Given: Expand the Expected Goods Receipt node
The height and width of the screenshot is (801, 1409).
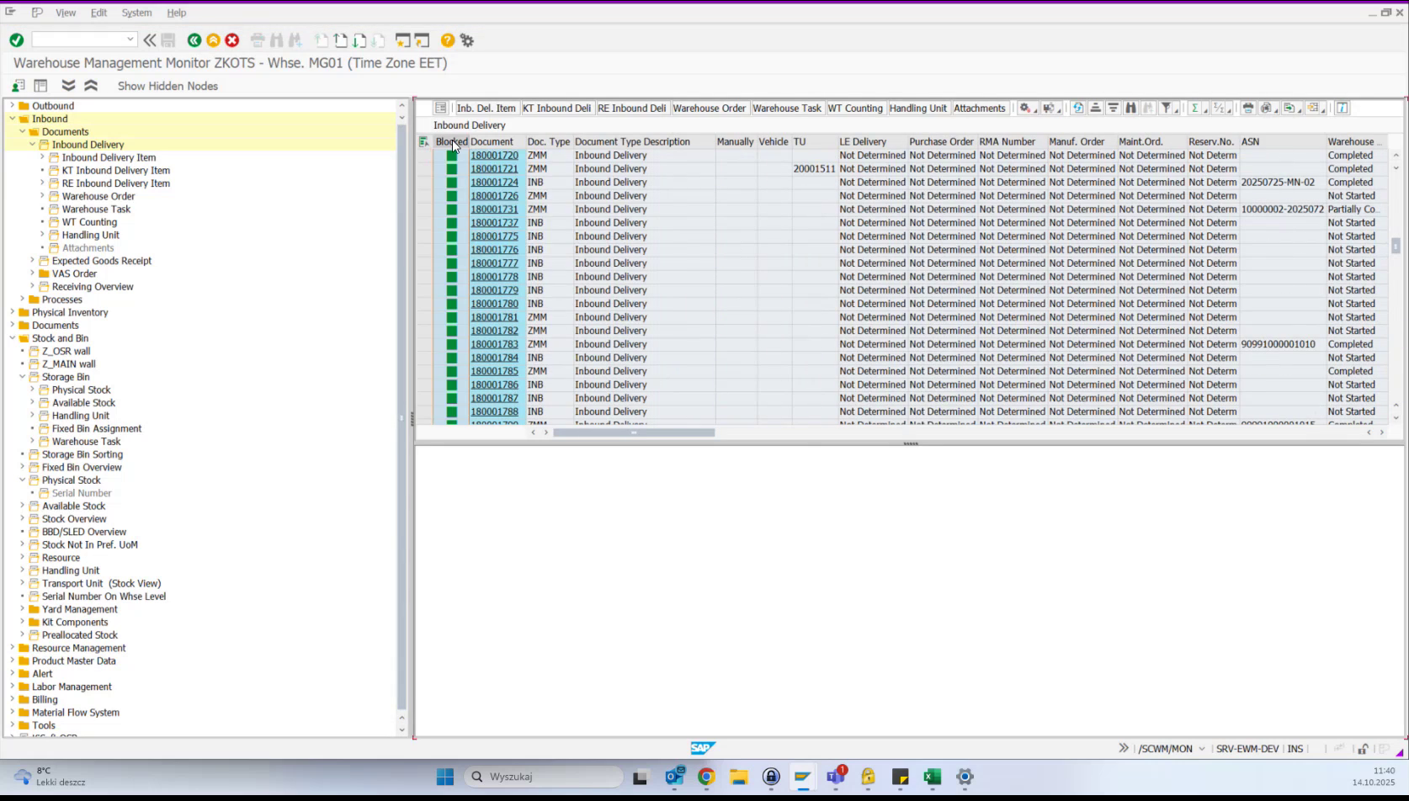Looking at the screenshot, I should [34, 260].
